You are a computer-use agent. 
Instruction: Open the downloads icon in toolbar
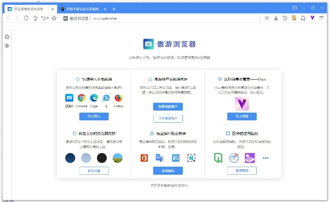point(276,18)
